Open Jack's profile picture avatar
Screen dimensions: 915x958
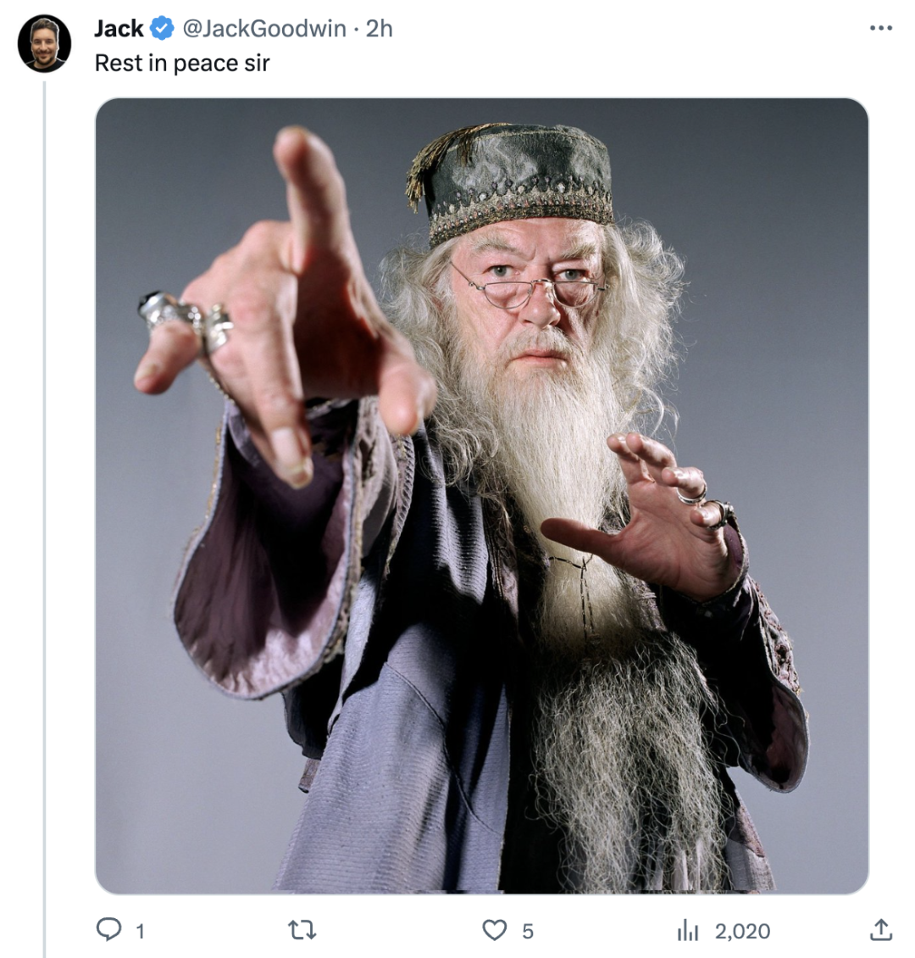click(x=44, y=44)
